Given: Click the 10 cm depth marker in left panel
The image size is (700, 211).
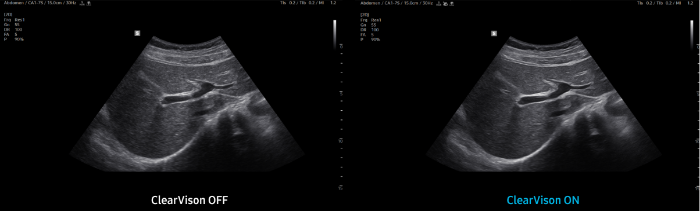Looking at the screenshot, I should click(340, 141).
